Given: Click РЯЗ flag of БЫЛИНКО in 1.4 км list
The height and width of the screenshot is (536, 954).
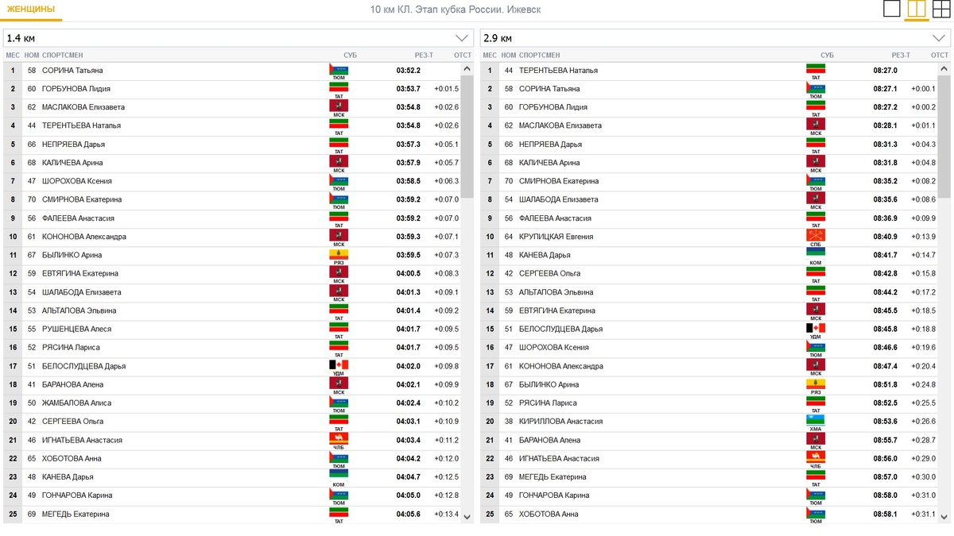Looking at the screenshot, I should click(x=339, y=254).
